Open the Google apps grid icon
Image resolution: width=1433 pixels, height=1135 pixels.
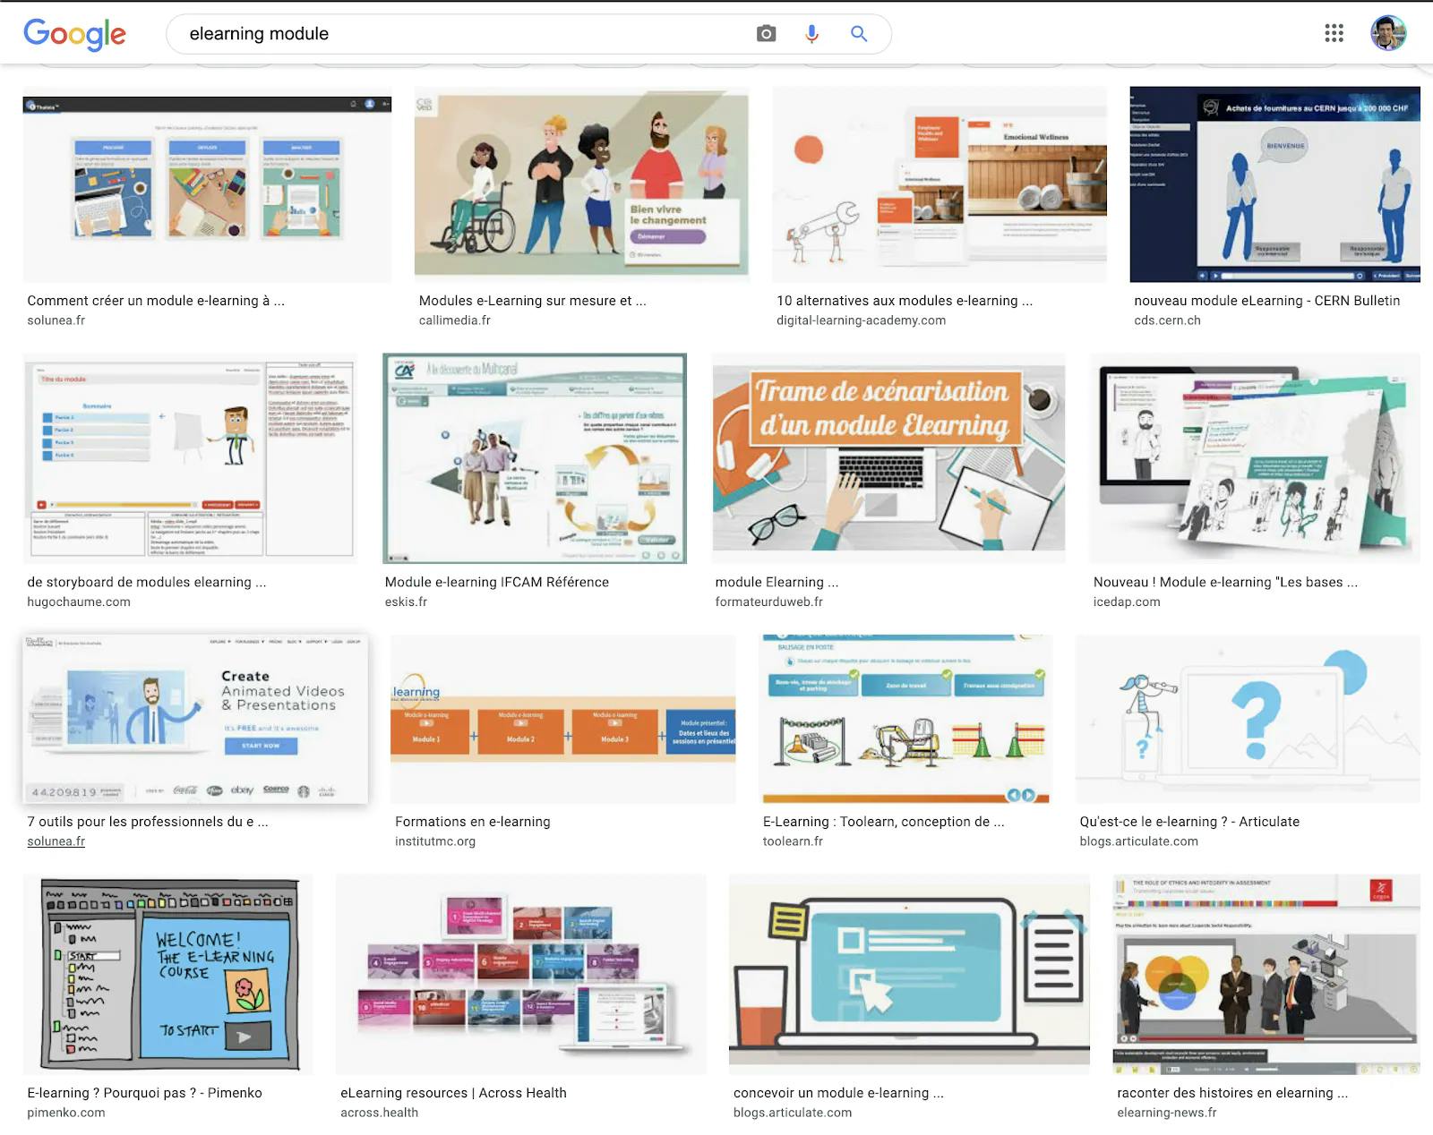coord(1334,33)
